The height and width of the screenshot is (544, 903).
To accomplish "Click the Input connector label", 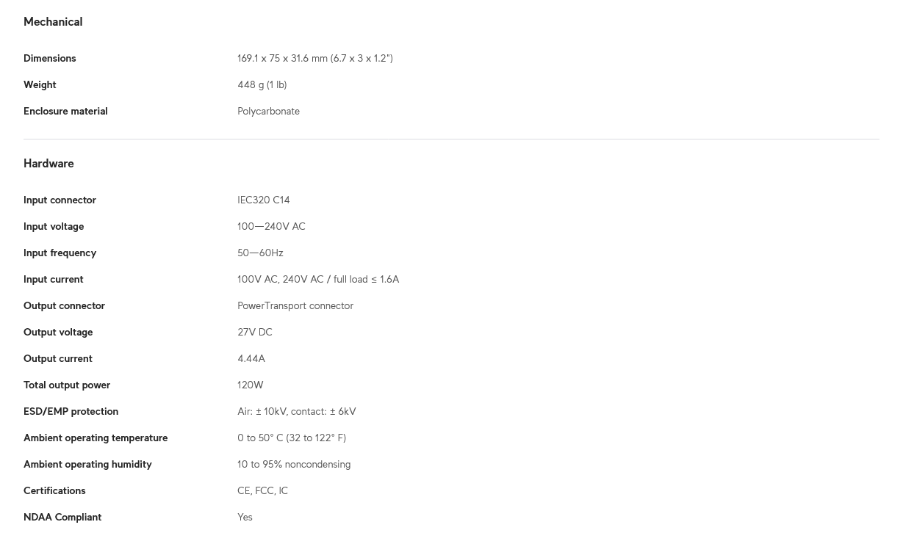I will pyautogui.click(x=60, y=200).
